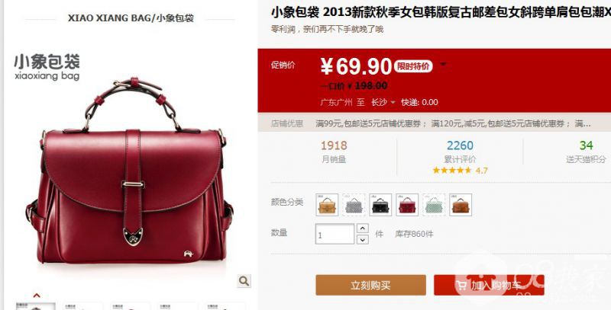Click the 立刻购买 buy now button
The width and height of the screenshot is (611, 310).
(x=370, y=285)
